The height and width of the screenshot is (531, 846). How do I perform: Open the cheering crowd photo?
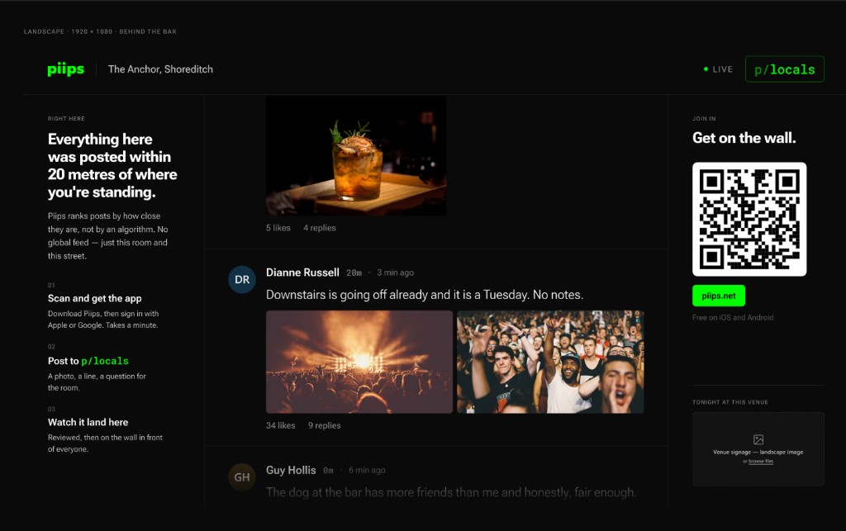[x=550, y=362]
